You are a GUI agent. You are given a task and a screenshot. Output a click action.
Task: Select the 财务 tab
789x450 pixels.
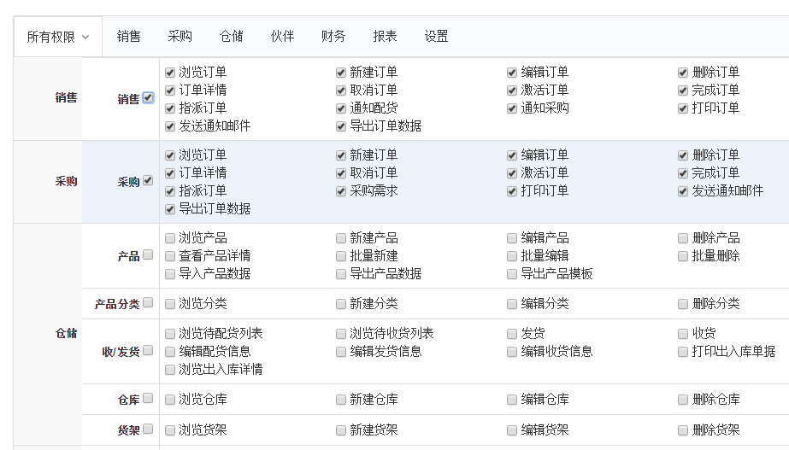[x=334, y=37]
